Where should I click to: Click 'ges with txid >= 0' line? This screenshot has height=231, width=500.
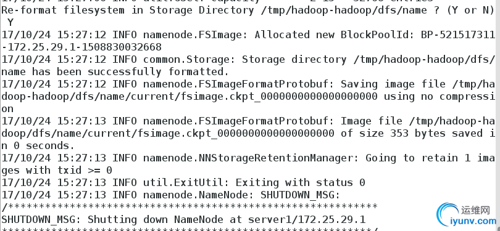[x=57, y=171]
